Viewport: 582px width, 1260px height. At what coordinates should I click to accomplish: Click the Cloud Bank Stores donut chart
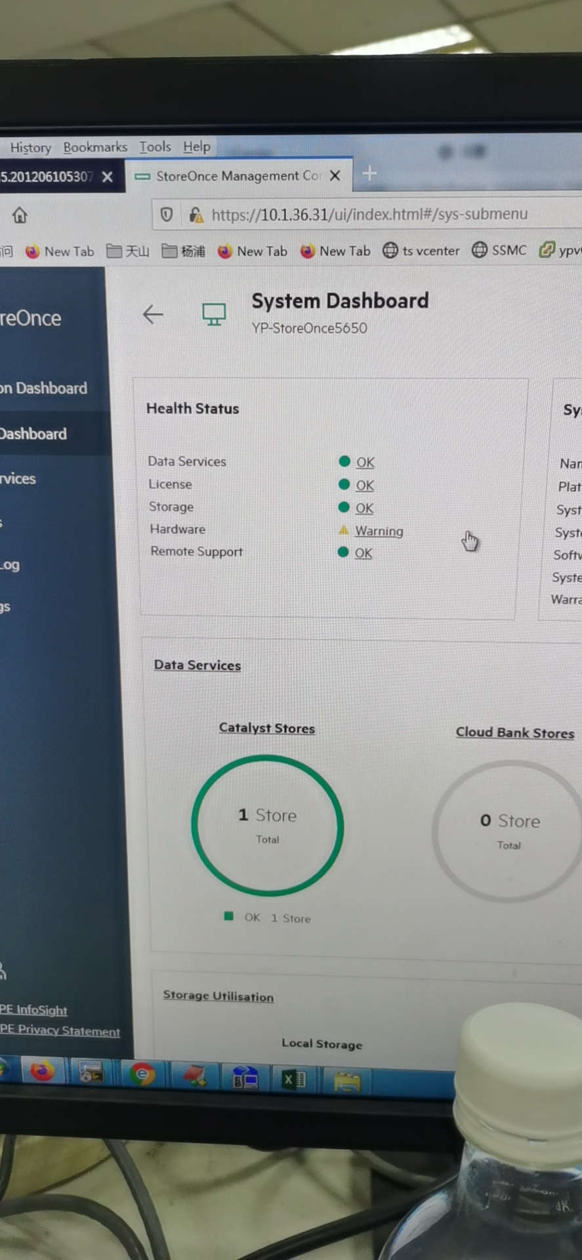click(x=509, y=831)
